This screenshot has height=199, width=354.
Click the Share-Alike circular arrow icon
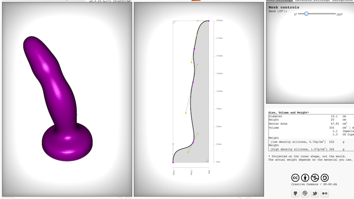pos(324,178)
